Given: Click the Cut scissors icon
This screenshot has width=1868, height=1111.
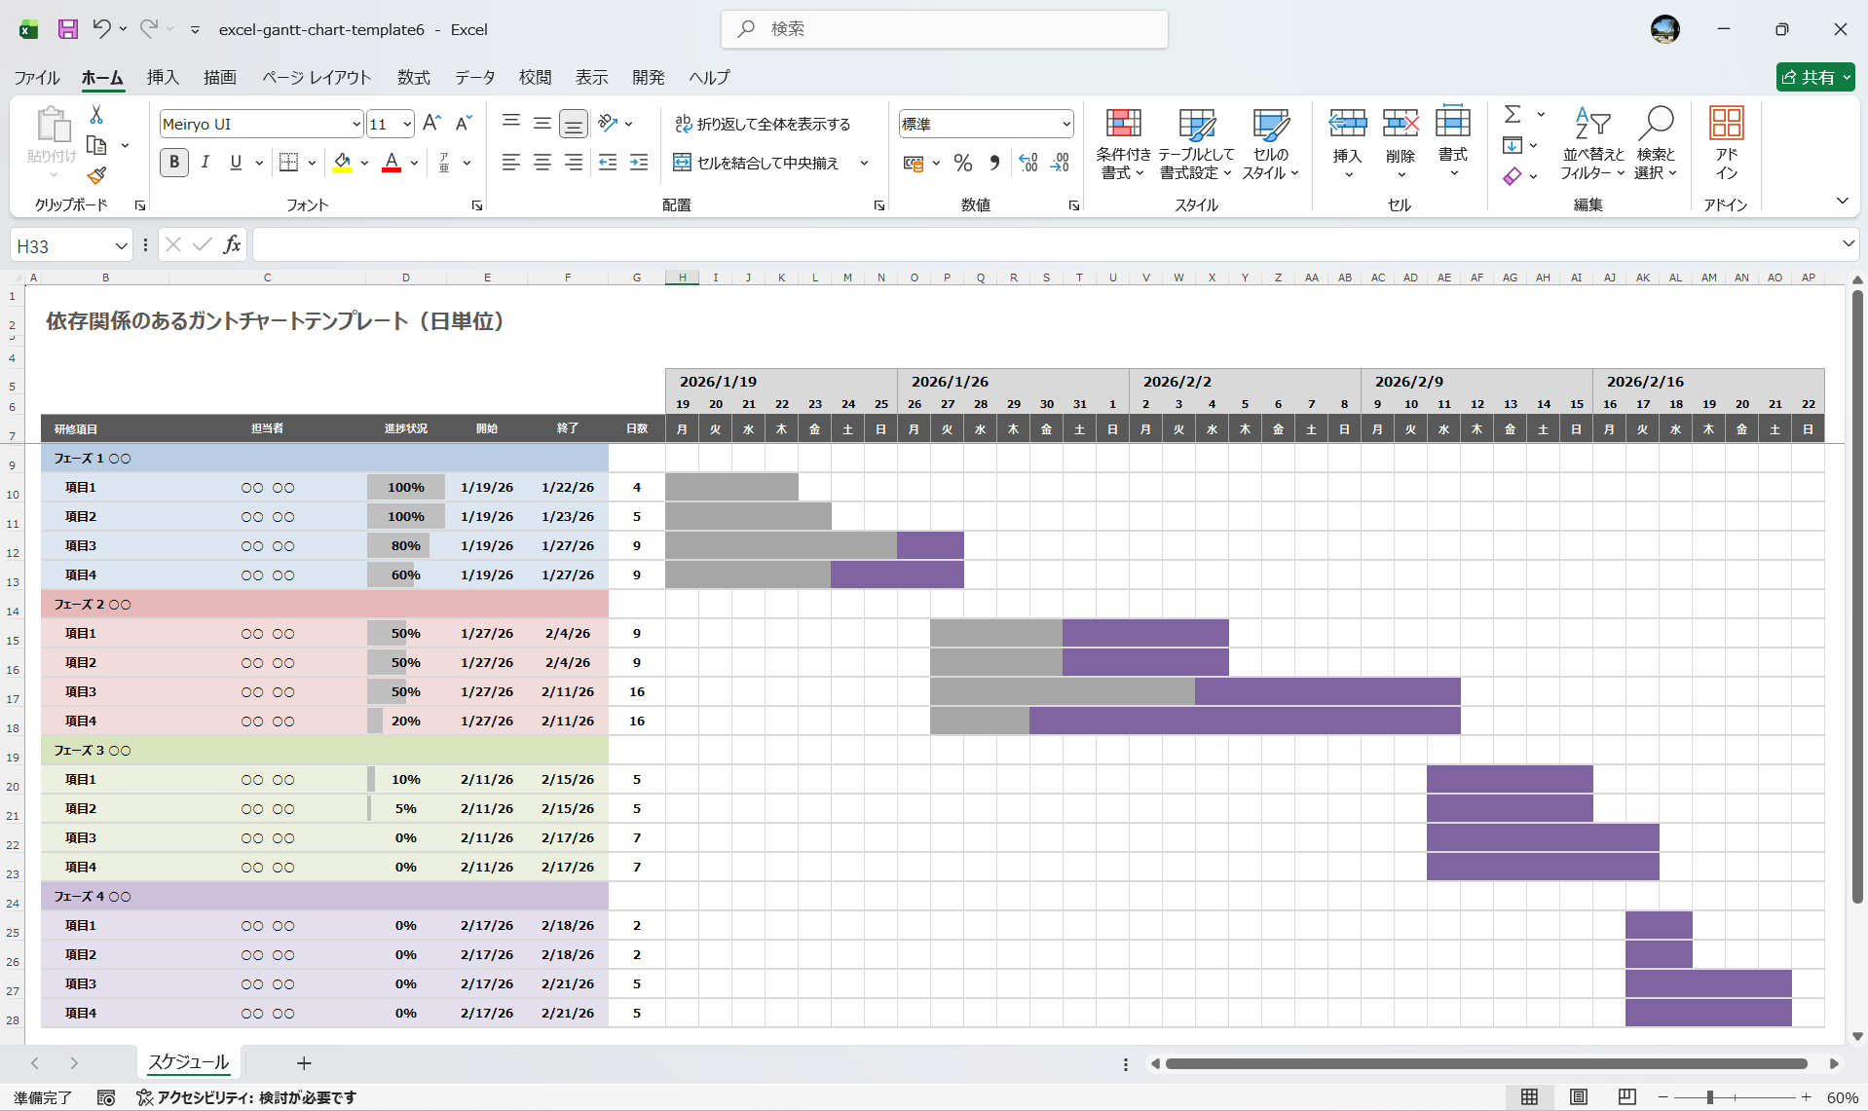Looking at the screenshot, I should (96, 115).
